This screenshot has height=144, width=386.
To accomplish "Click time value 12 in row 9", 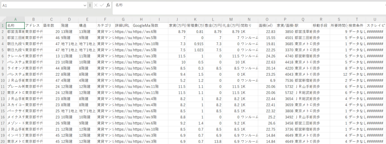I will (339, 74).
